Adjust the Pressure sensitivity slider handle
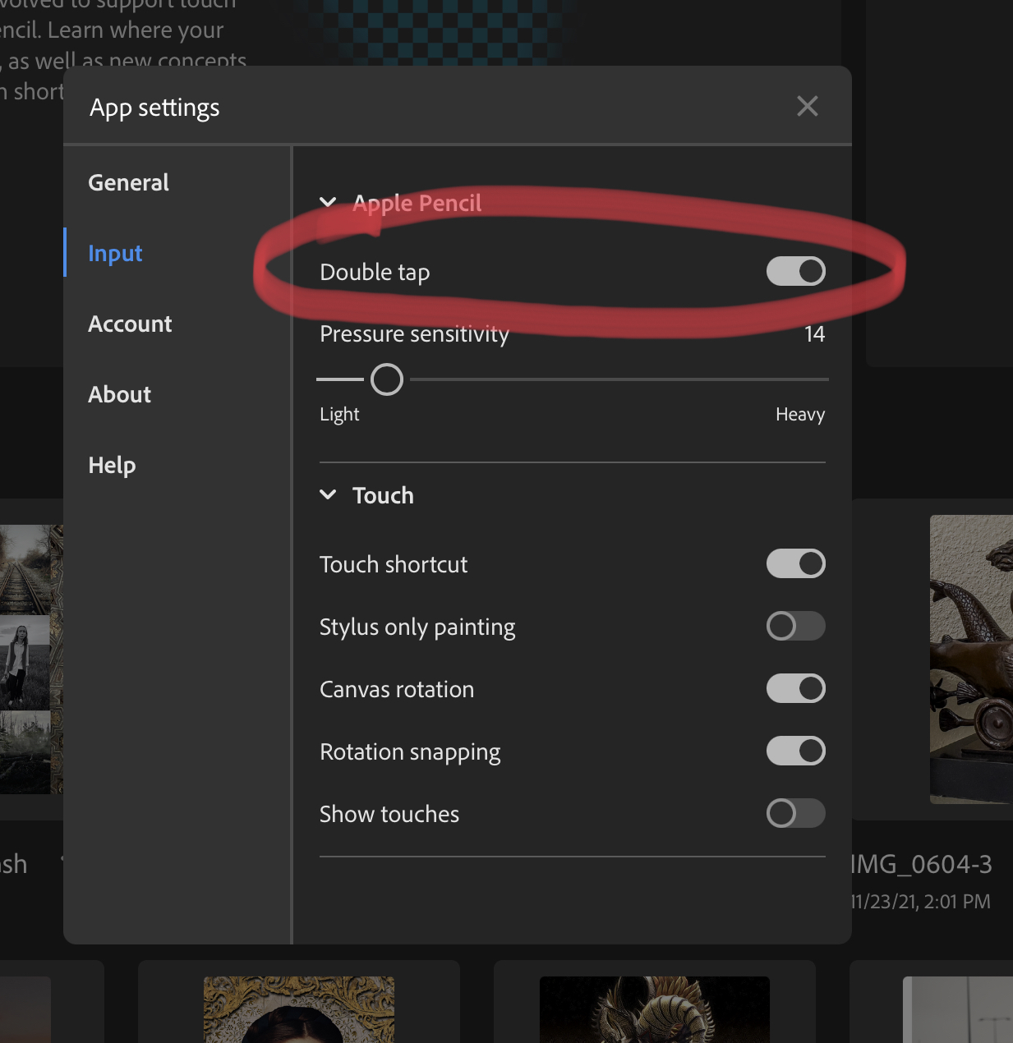Viewport: 1013px width, 1043px height. click(386, 379)
